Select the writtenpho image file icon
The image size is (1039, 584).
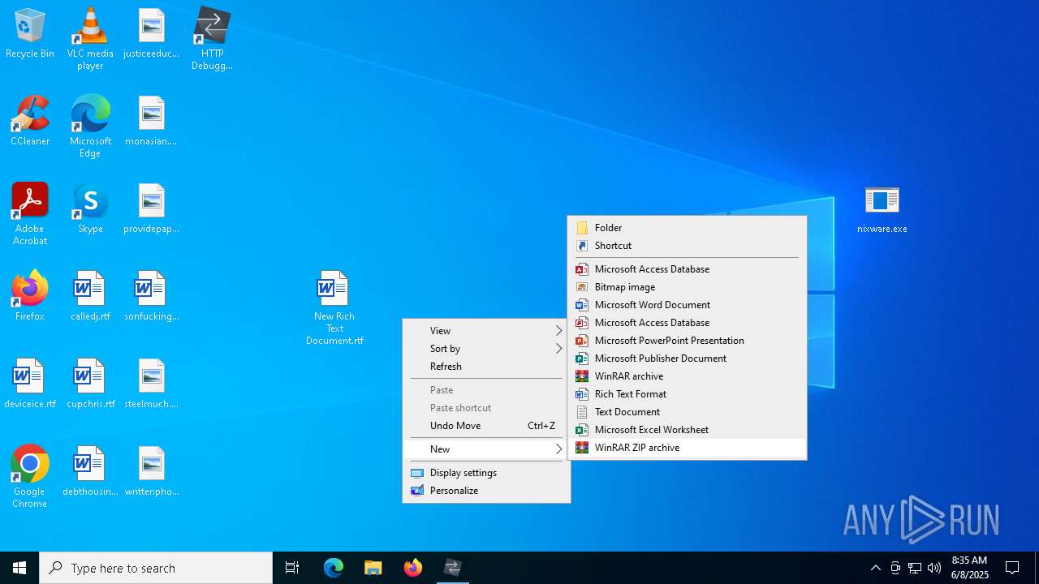tap(151, 471)
